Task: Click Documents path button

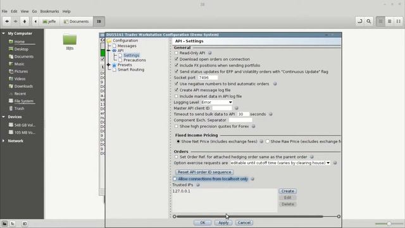Action: 76,22
